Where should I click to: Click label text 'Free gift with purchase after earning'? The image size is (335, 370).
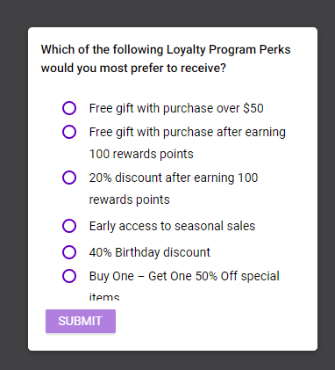[188, 132]
